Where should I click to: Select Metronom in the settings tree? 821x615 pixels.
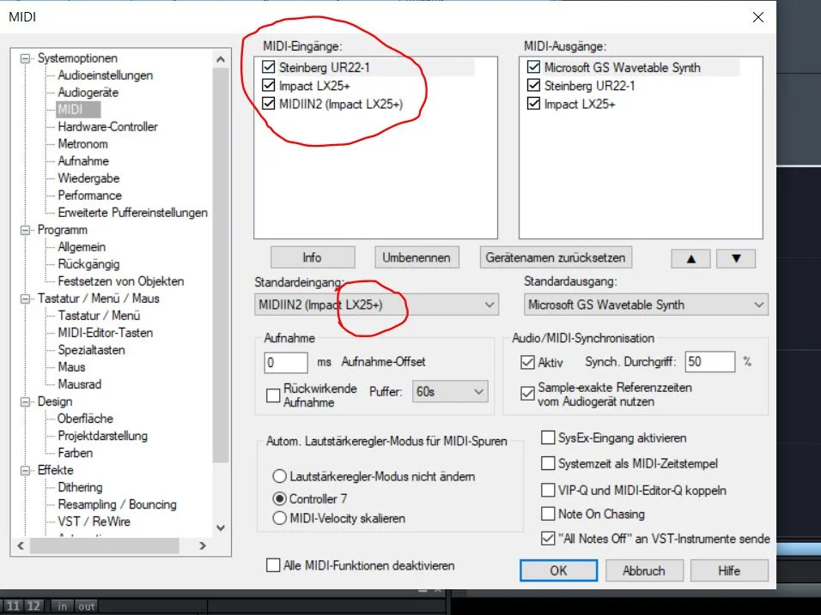[82, 144]
